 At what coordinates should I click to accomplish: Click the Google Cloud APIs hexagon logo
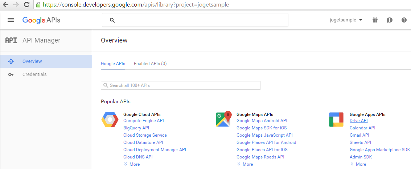pyautogui.click(x=110, y=120)
